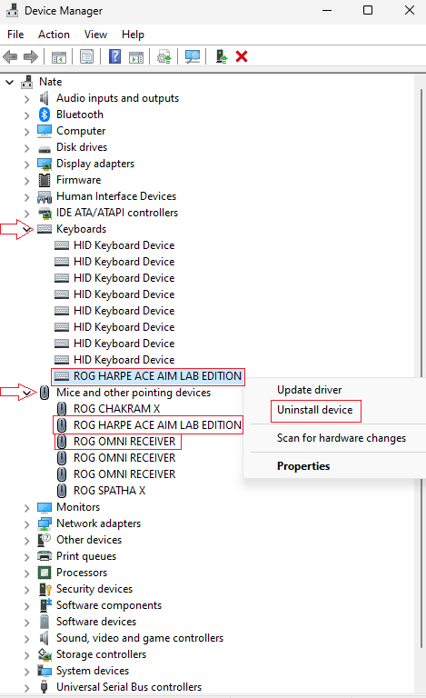Collapse the Nate root node chevron
The image size is (426, 698).
pos(10,83)
